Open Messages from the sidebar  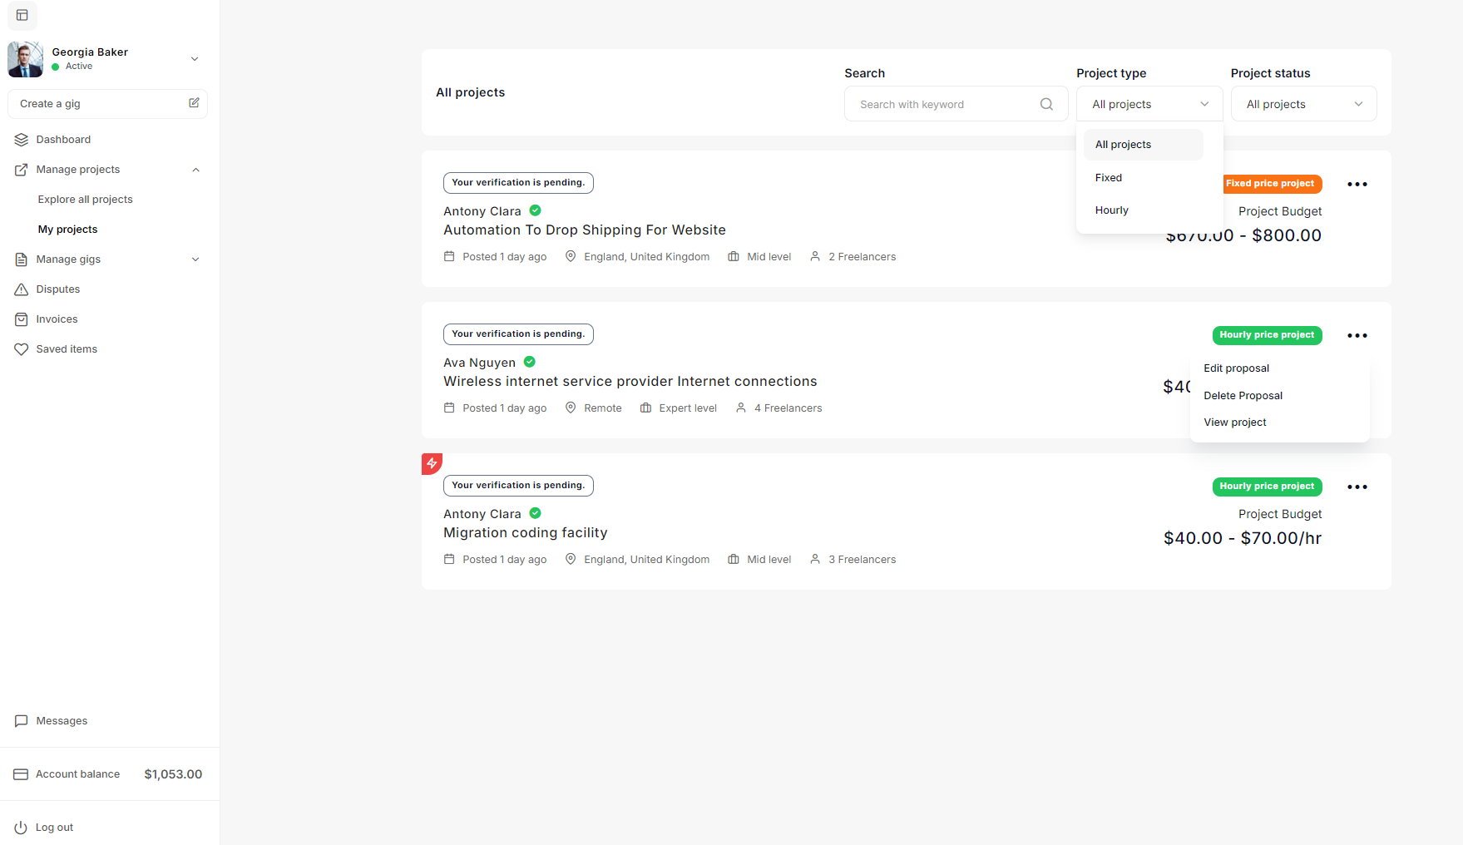coord(62,721)
